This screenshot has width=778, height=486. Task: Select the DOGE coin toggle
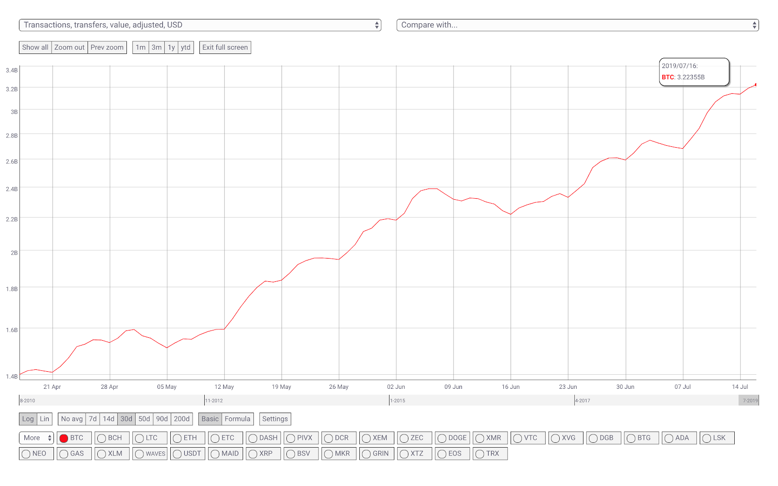tap(452, 438)
